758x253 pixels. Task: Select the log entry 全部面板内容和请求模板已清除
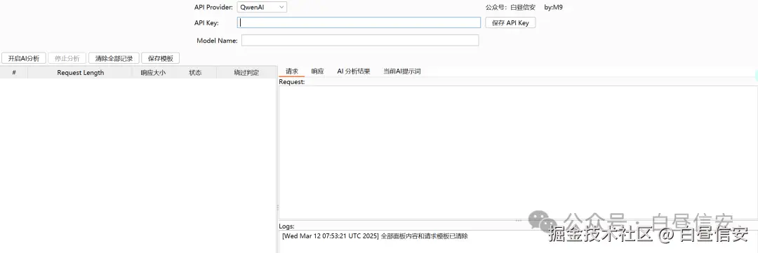[x=375, y=236]
